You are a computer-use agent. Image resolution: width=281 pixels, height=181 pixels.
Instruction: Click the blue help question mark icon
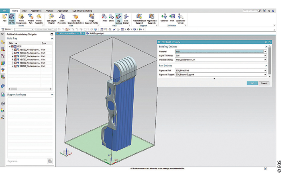[x=273, y=11]
